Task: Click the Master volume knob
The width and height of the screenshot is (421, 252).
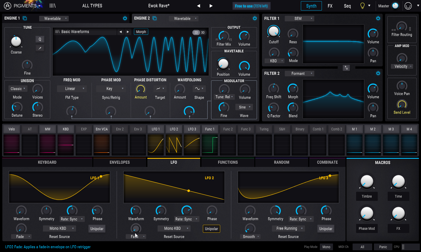Action: pyautogui.click(x=395, y=6)
